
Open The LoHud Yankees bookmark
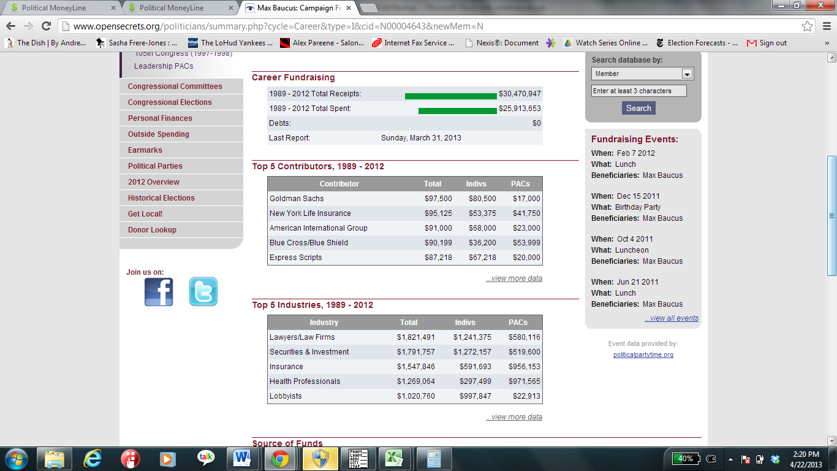coord(230,43)
